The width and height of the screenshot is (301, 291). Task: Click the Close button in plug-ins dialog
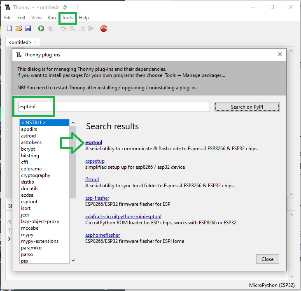tap(267, 259)
